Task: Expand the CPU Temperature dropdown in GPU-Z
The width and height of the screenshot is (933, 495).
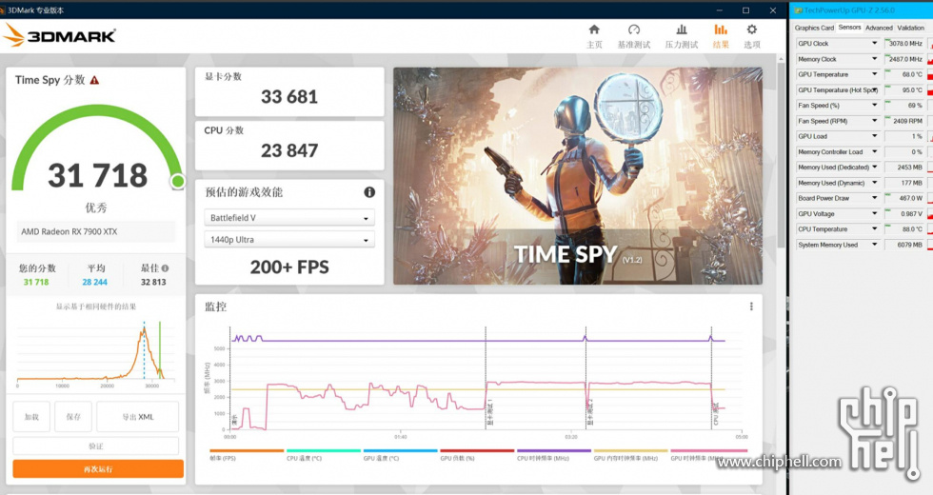Action: (874, 229)
